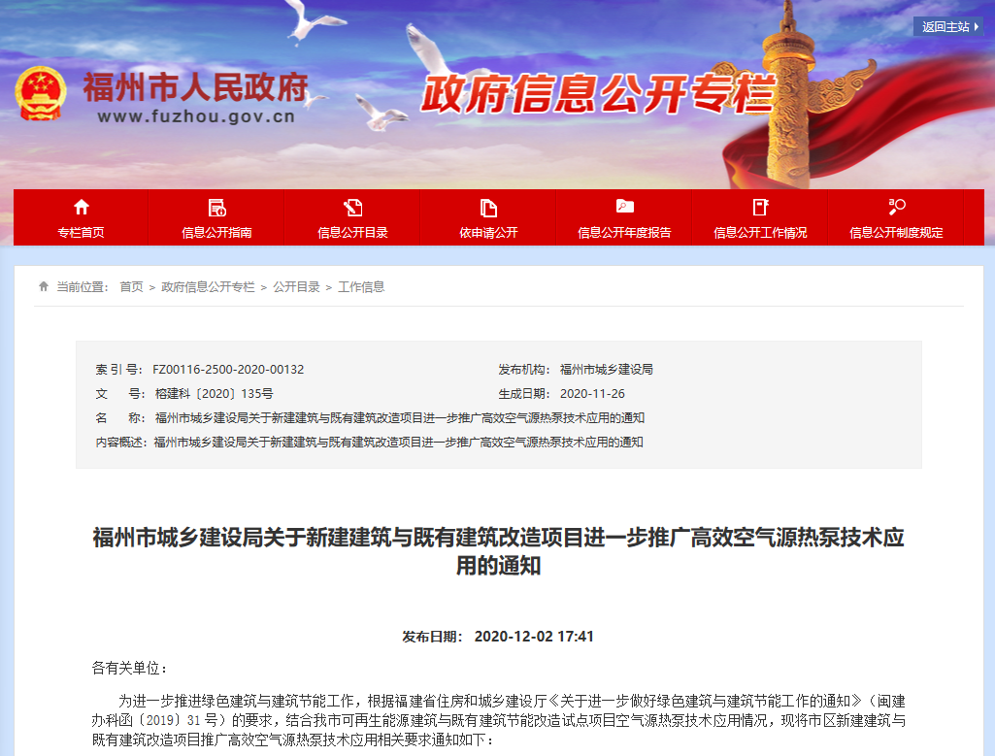This screenshot has height=756, width=995.
Task: Click the national emblem logo
Action: pos(41,94)
